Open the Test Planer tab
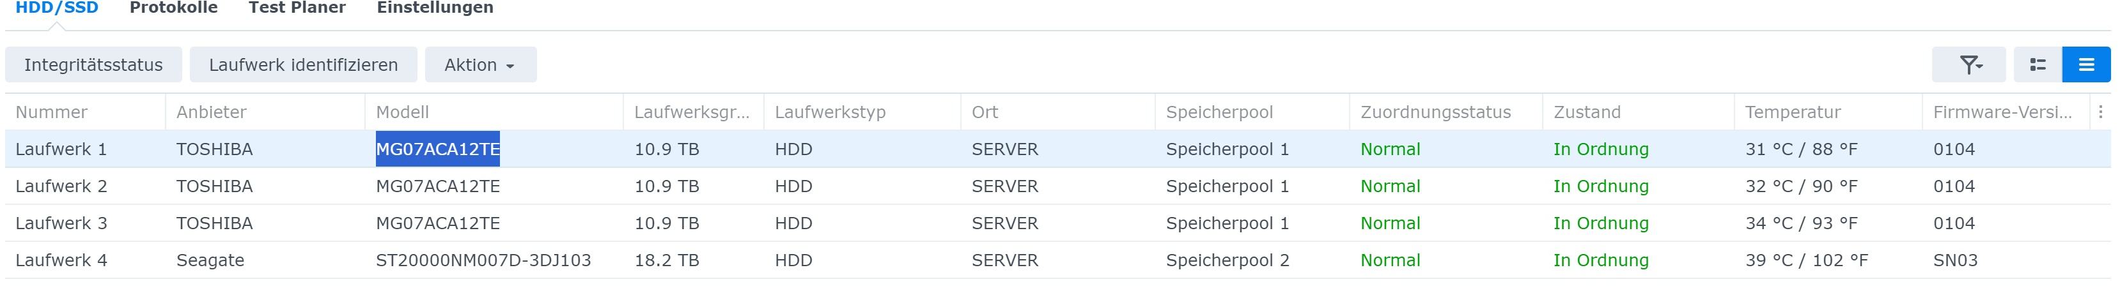This screenshot has height=300, width=2120. (297, 8)
